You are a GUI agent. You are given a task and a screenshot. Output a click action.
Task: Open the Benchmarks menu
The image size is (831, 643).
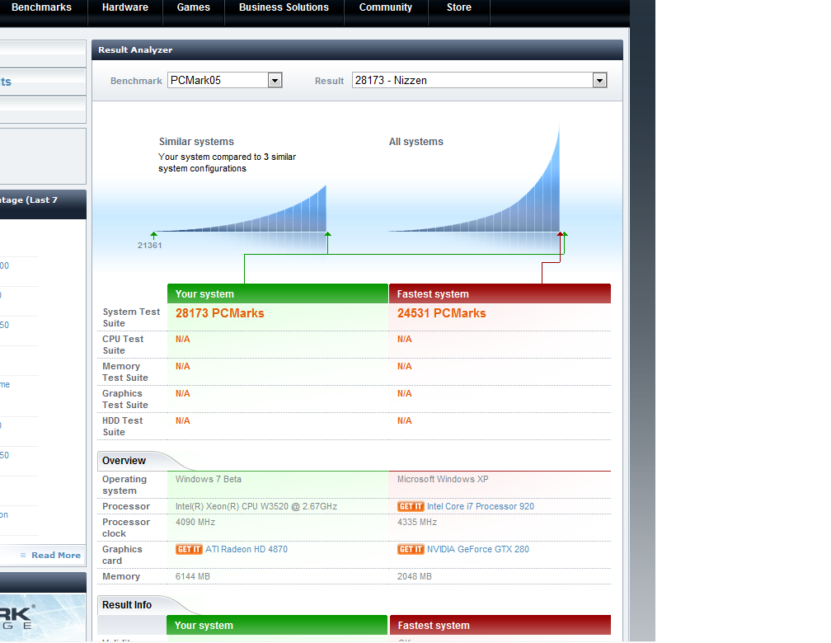tap(41, 7)
